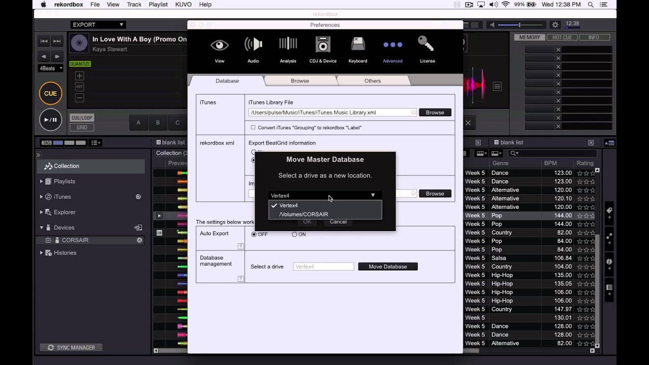Open the Apple menu
Viewport: 649px width, 365px height.
pos(44,5)
